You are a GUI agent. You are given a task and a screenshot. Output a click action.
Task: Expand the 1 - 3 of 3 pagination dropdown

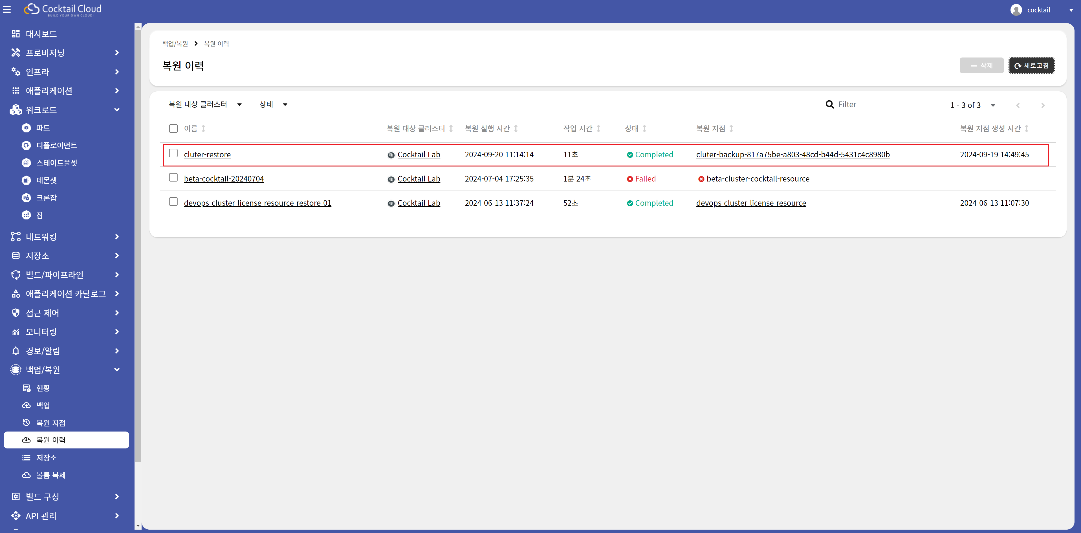tap(993, 105)
